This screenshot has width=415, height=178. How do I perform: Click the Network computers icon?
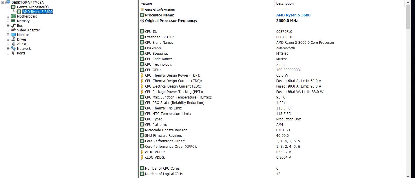pos(13,48)
